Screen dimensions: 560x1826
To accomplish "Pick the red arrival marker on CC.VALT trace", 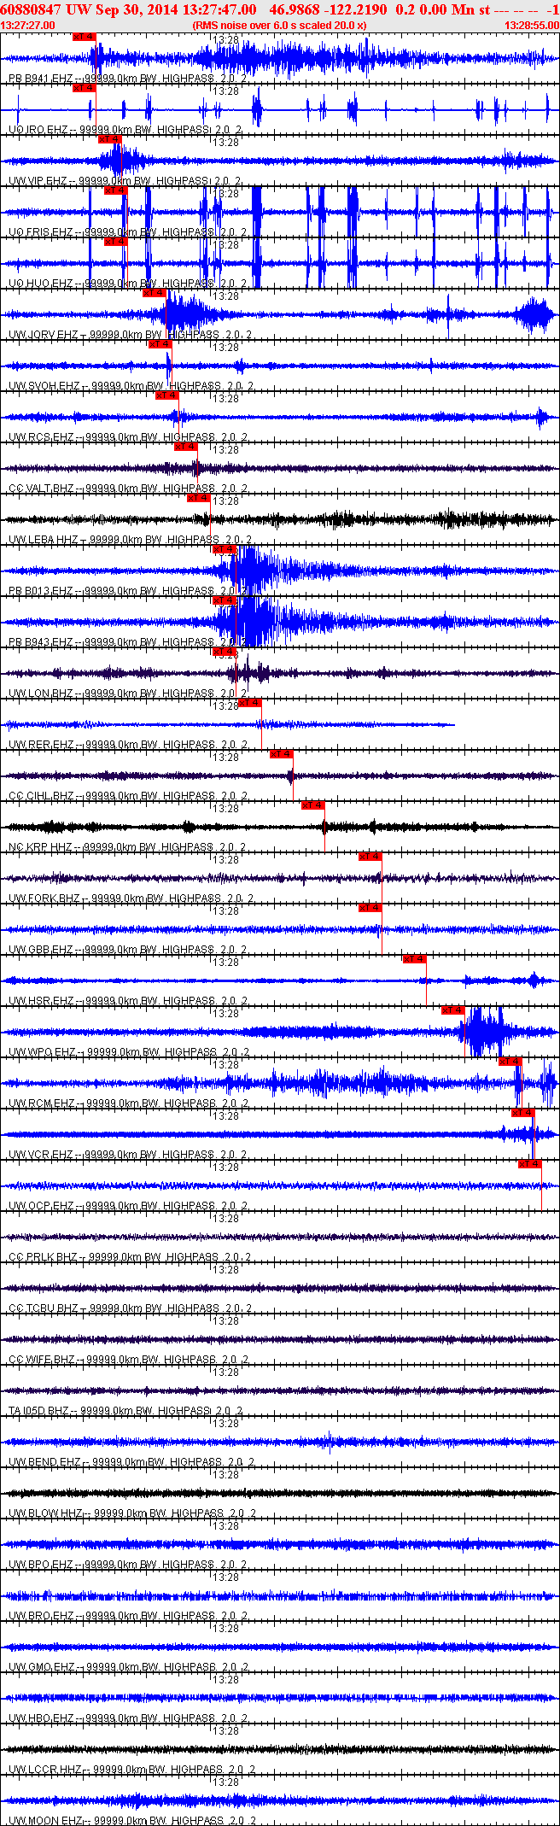I will pos(186,447).
